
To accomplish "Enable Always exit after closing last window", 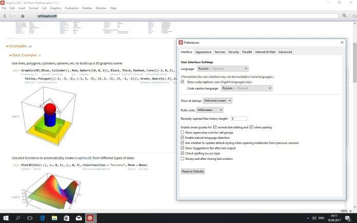I will (x=182, y=159).
